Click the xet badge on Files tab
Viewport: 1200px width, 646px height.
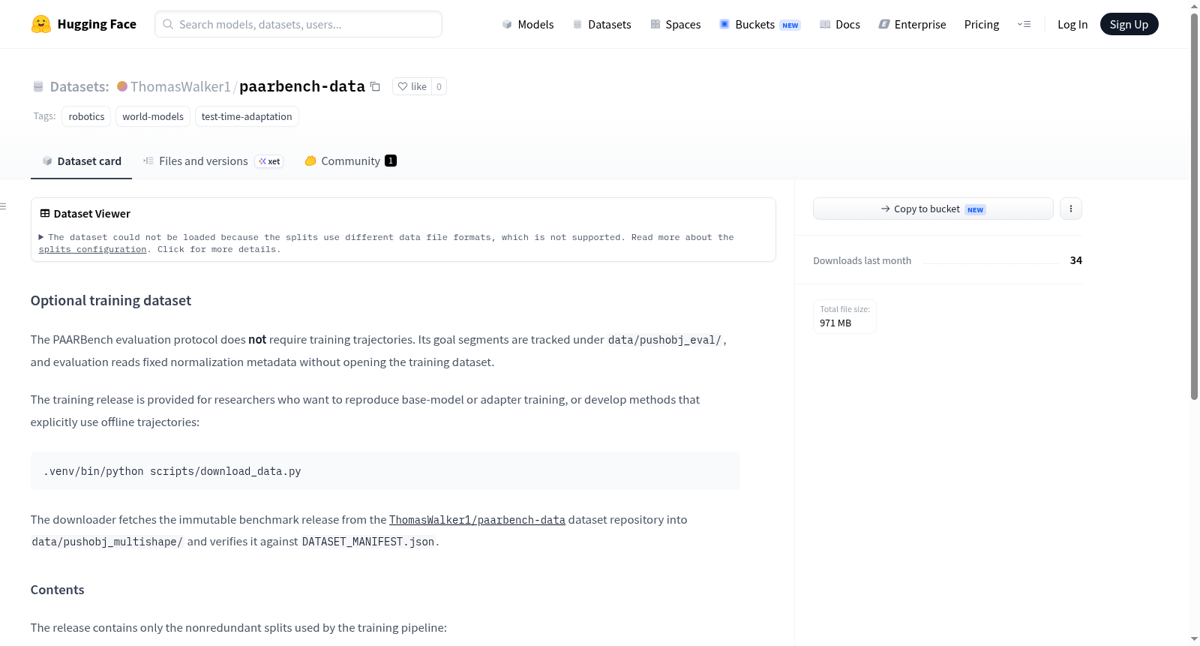pyautogui.click(x=269, y=161)
